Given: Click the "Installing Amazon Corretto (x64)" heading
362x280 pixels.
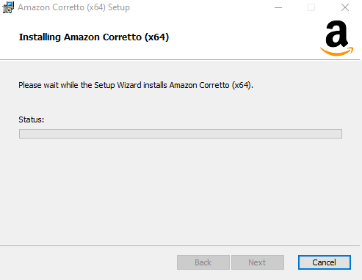Looking at the screenshot, I should tap(94, 37).
